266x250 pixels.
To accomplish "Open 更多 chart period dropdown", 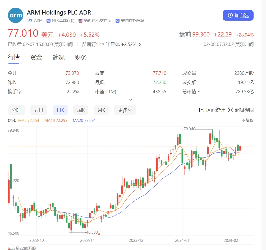I will (x=125, y=110).
